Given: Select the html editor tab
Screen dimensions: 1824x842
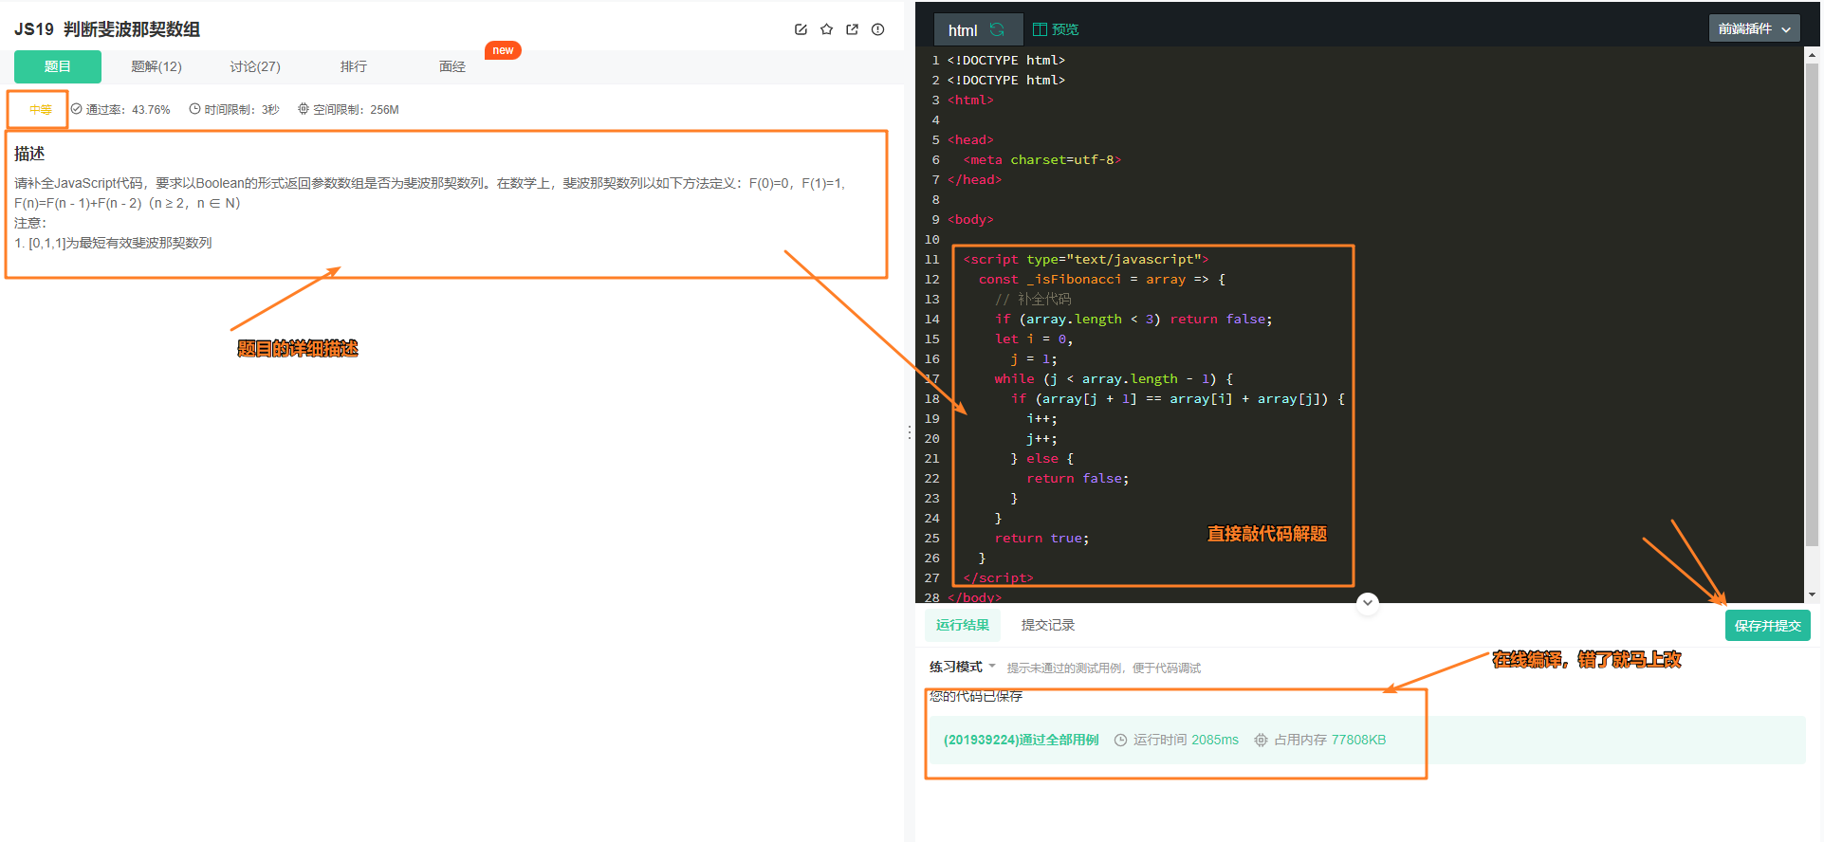Looking at the screenshot, I should point(978,29).
